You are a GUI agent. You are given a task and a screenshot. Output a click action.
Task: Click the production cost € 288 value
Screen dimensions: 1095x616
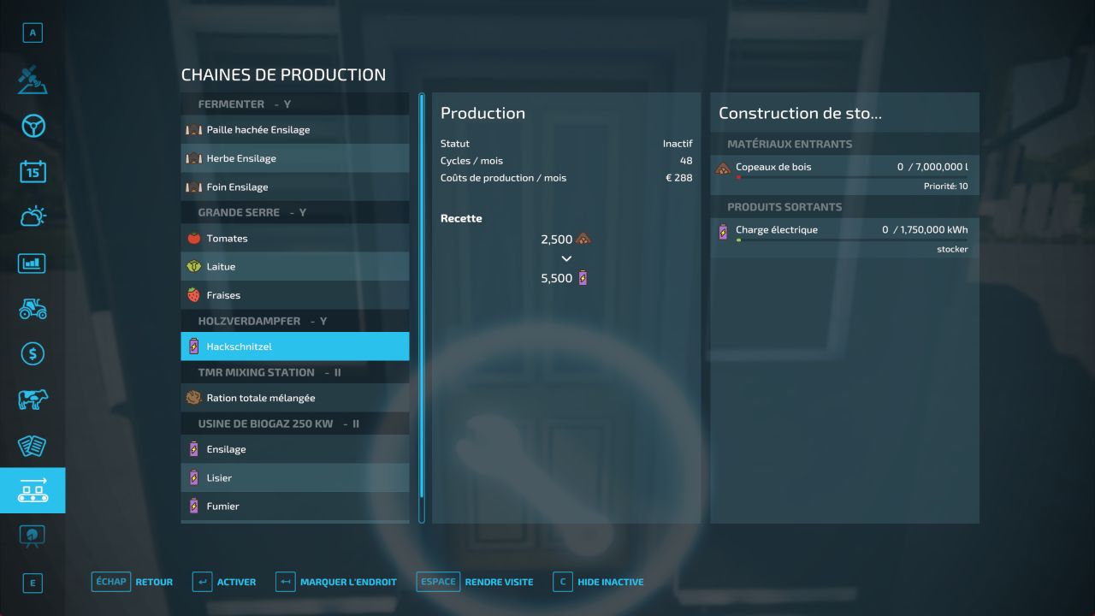679,178
